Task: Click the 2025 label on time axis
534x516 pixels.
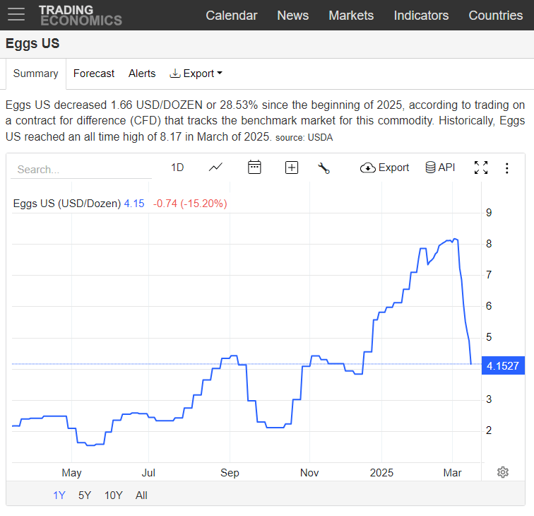Action: point(381,473)
